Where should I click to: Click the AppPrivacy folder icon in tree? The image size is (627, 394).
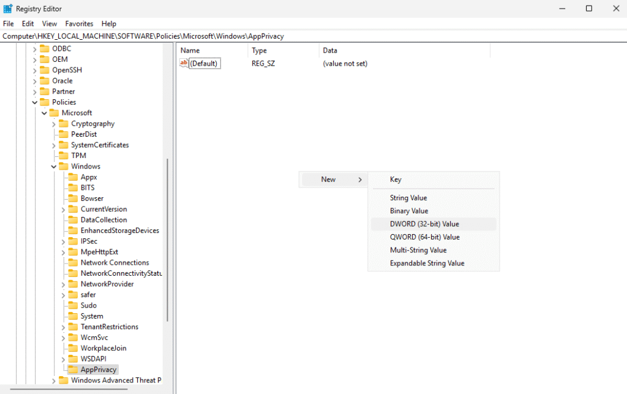click(73, 369)
